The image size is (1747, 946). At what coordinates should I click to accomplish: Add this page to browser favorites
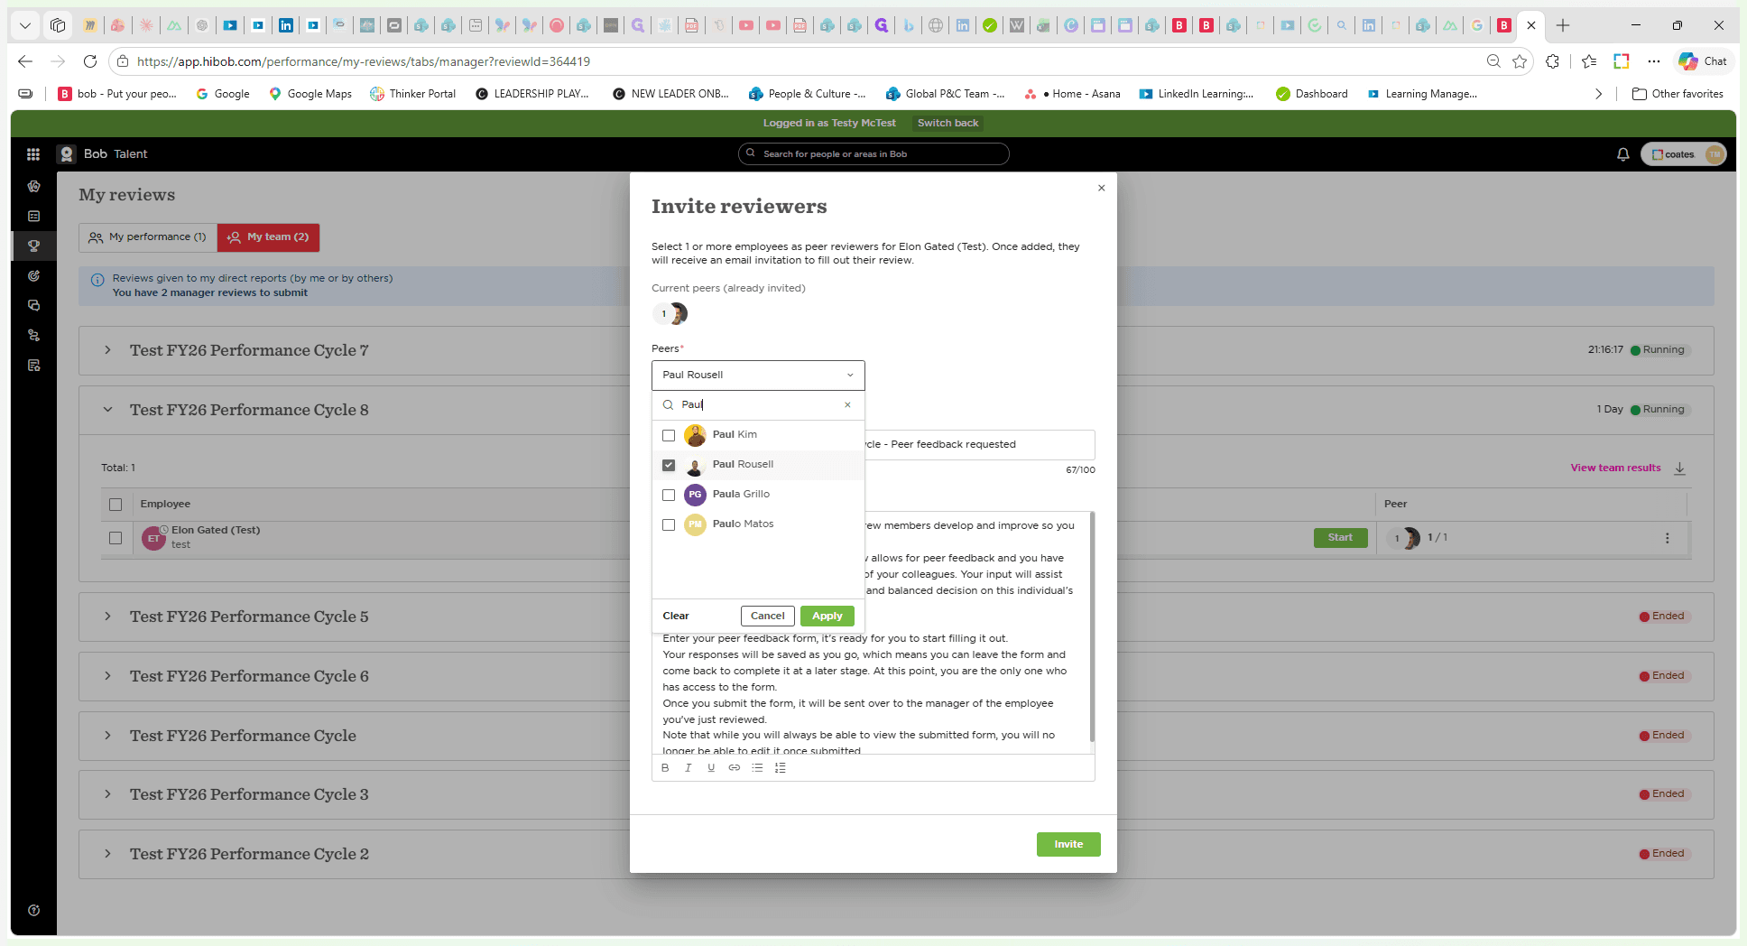pyautogui.click(x=1520, y=61)
